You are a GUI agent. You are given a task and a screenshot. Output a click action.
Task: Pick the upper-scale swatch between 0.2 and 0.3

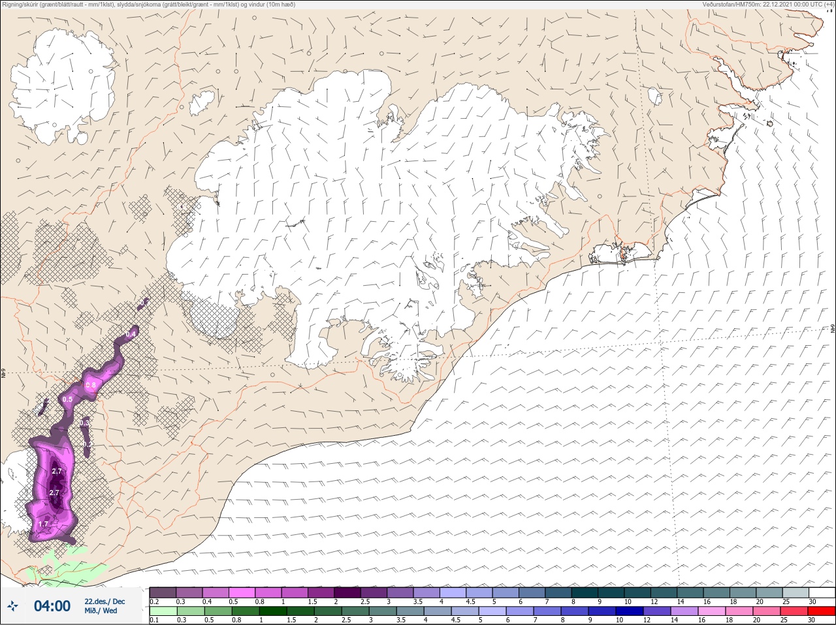[163, 592]
